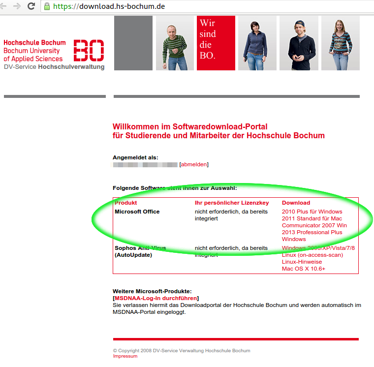This screenshot has height=367, width=374.
Task: Click photo of man in striped sweater
Action: [x=175, y=43]
